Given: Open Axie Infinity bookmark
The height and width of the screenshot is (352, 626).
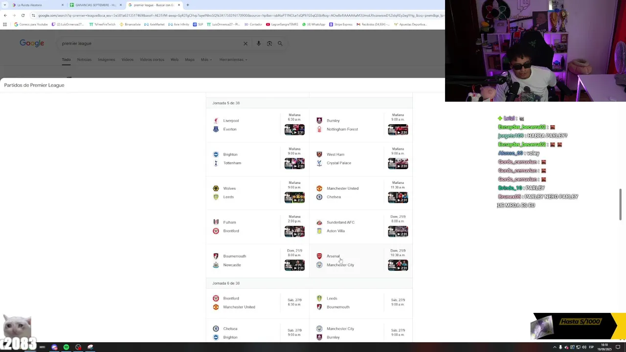Looking at the screenshot, I should pos(179,24).
